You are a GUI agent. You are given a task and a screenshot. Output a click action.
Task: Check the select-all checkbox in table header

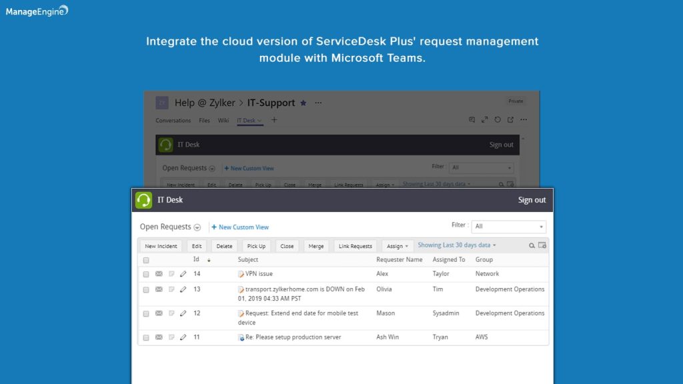point(146,260)
